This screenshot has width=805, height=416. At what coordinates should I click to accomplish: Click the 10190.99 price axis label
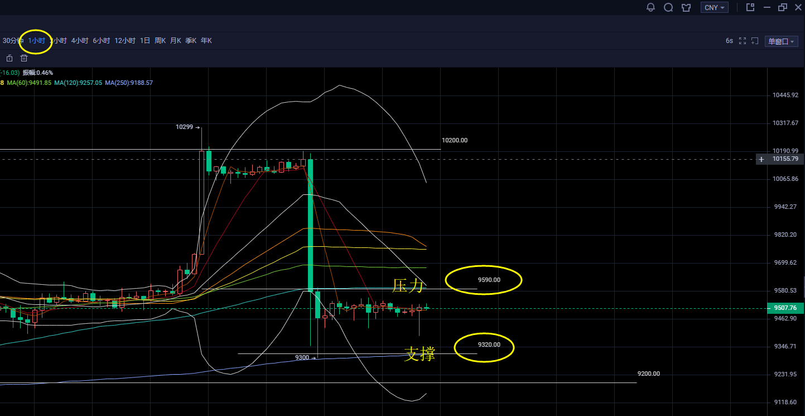[786, 151]
